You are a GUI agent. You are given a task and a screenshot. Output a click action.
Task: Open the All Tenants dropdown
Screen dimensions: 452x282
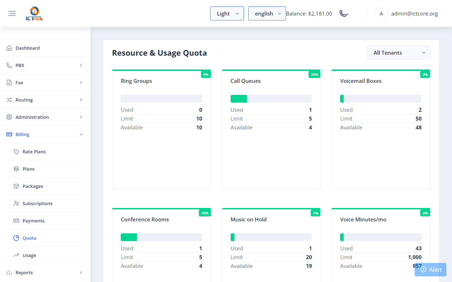click(x=399, y=53)
